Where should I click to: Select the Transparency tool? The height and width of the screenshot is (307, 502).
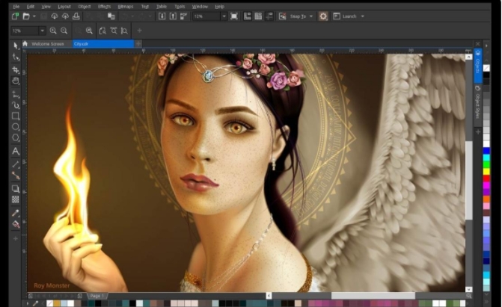[16, 199]
